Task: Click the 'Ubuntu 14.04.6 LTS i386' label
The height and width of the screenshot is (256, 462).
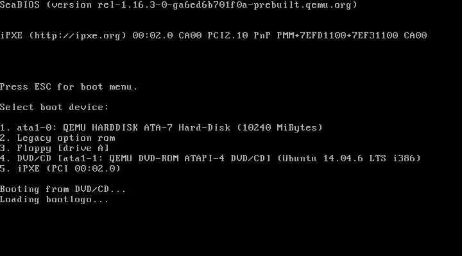Action: 349,159
